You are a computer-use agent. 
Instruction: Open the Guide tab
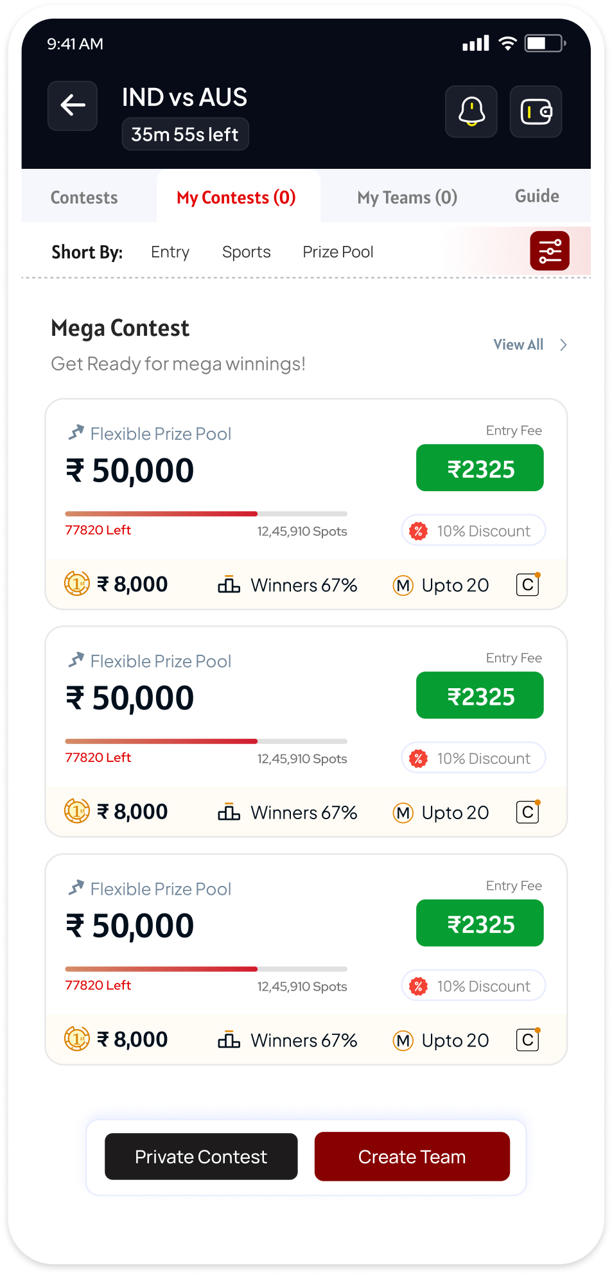[537, 196]
